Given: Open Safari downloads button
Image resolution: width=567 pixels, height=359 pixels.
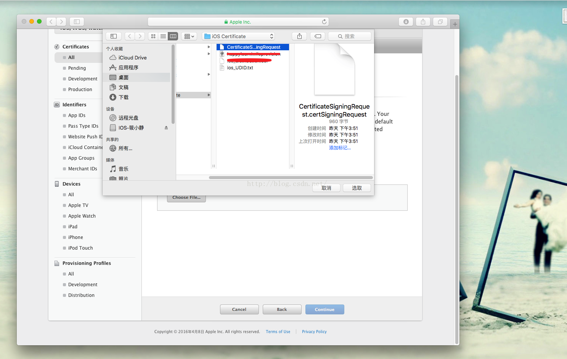Looking at the screenshot, I should pos(406,22).
